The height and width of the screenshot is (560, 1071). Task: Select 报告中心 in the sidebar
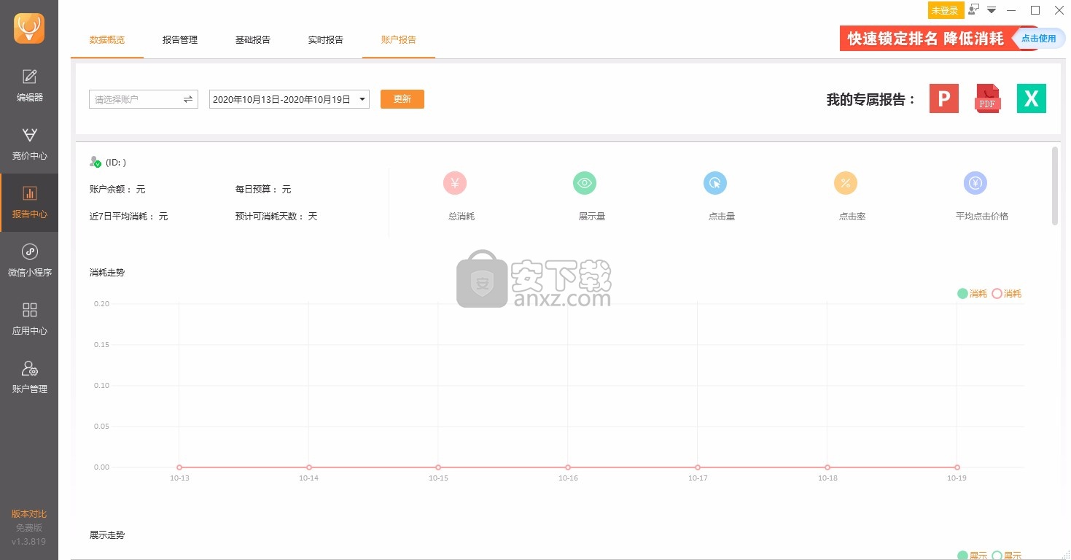pos(29,203)
